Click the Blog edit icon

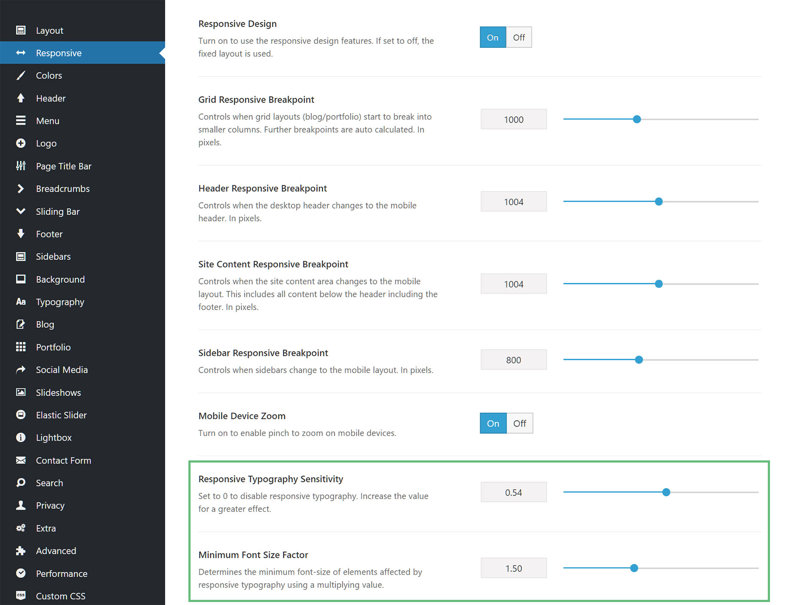[x=21, y=324]
